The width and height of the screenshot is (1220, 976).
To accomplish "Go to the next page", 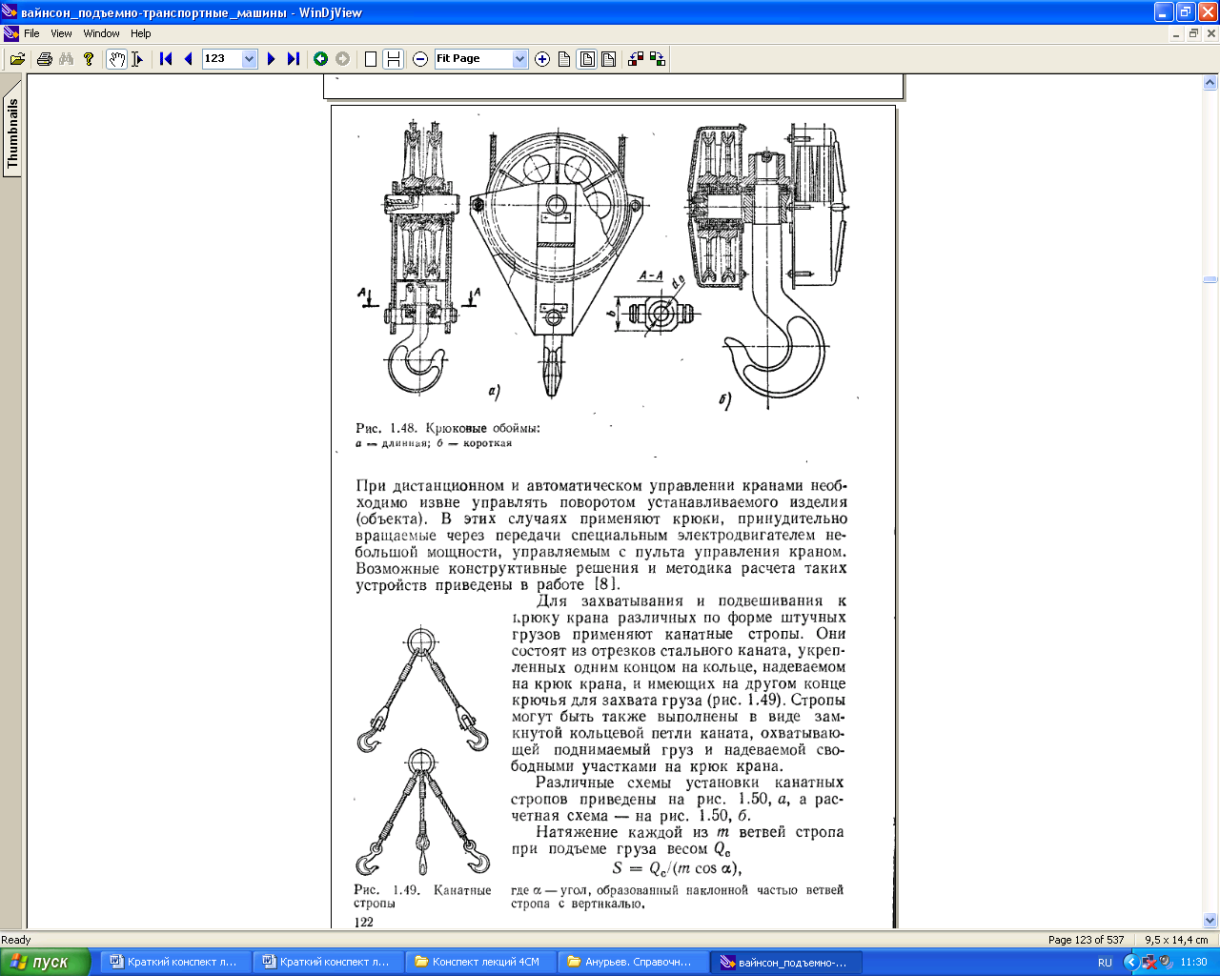I will point(272,59).
